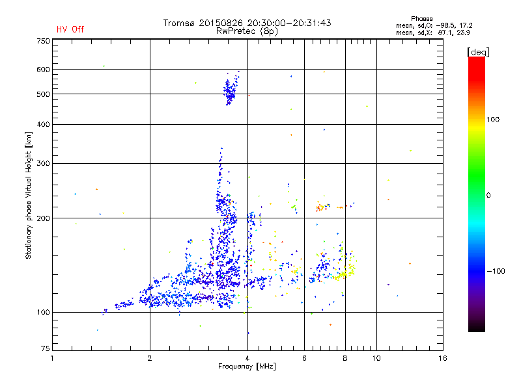
Task: Click the x-axis tick label '10'
Action: (376, 358)
